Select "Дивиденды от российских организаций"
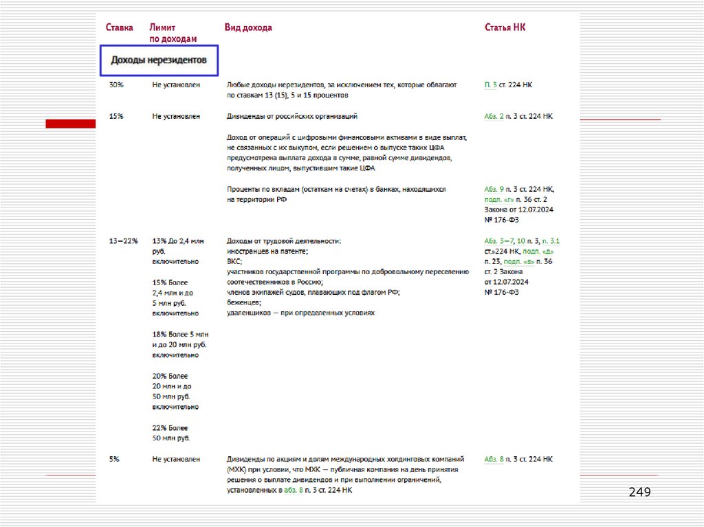704x527 pixels. click(x=291, y=116)
